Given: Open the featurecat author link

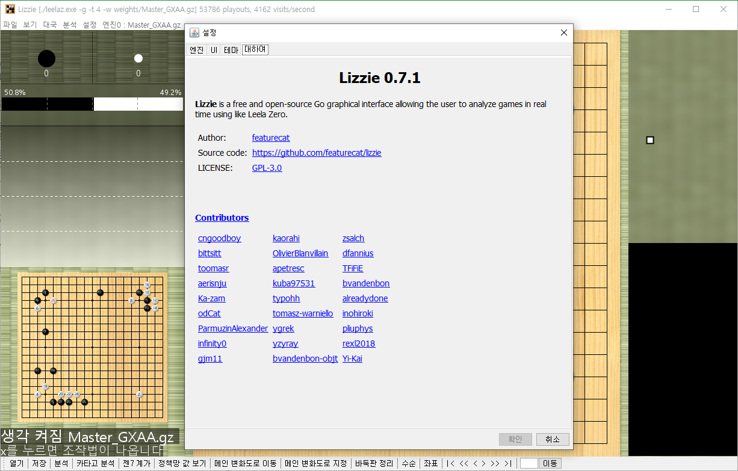Looking at the screenshot, I should click(271, 138).
